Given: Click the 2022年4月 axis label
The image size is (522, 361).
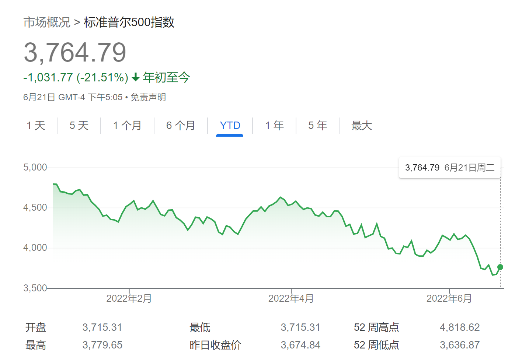Looking at the screenshot, I should point(291,298).
